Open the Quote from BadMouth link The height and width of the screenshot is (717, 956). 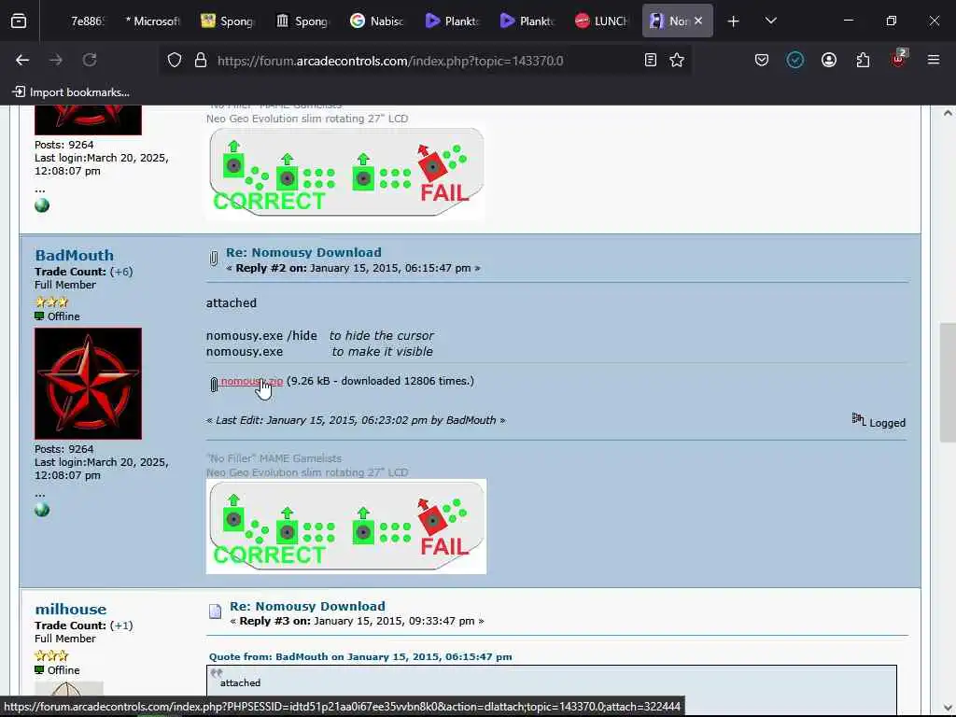tap(360, 656)
